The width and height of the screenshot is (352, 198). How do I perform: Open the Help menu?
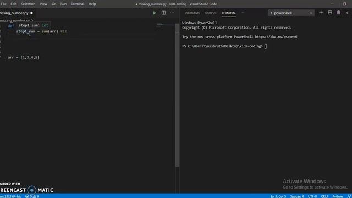pyautogui.click(x=92, y=4)
